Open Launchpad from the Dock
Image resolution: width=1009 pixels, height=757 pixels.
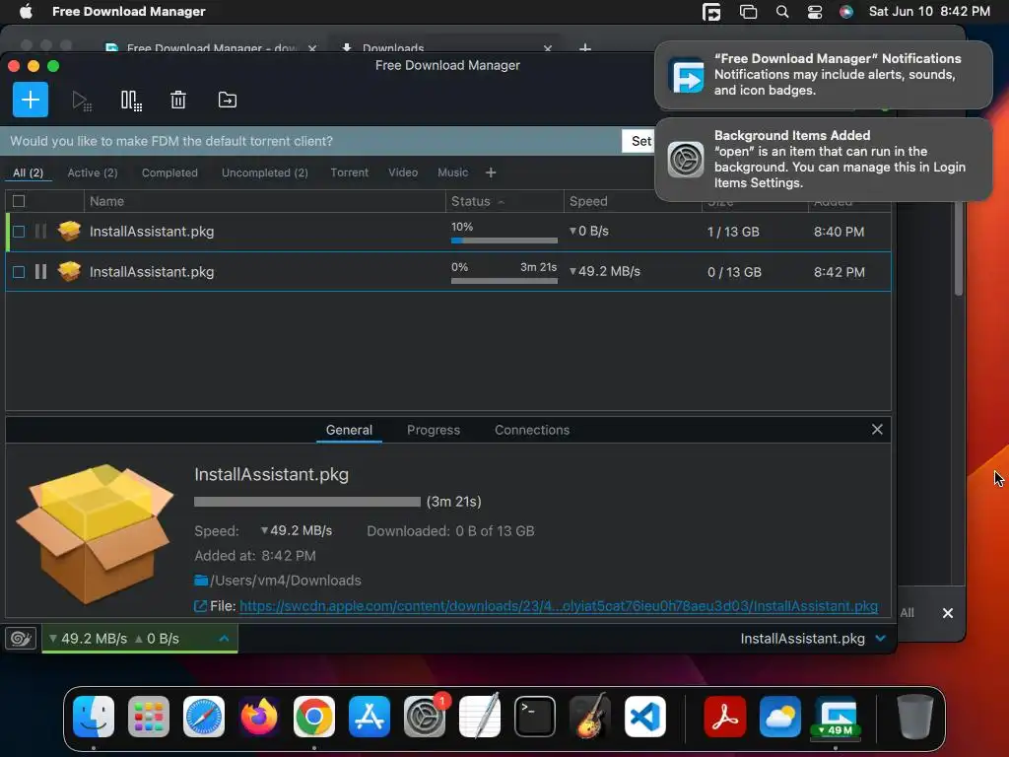(x=149, y=717)
